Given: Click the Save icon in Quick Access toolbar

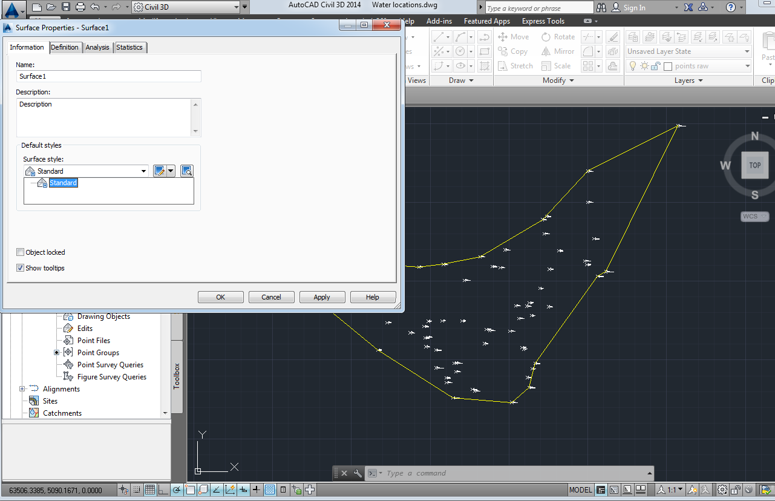Looking at the screenshot, I should (x=65, y=7).
